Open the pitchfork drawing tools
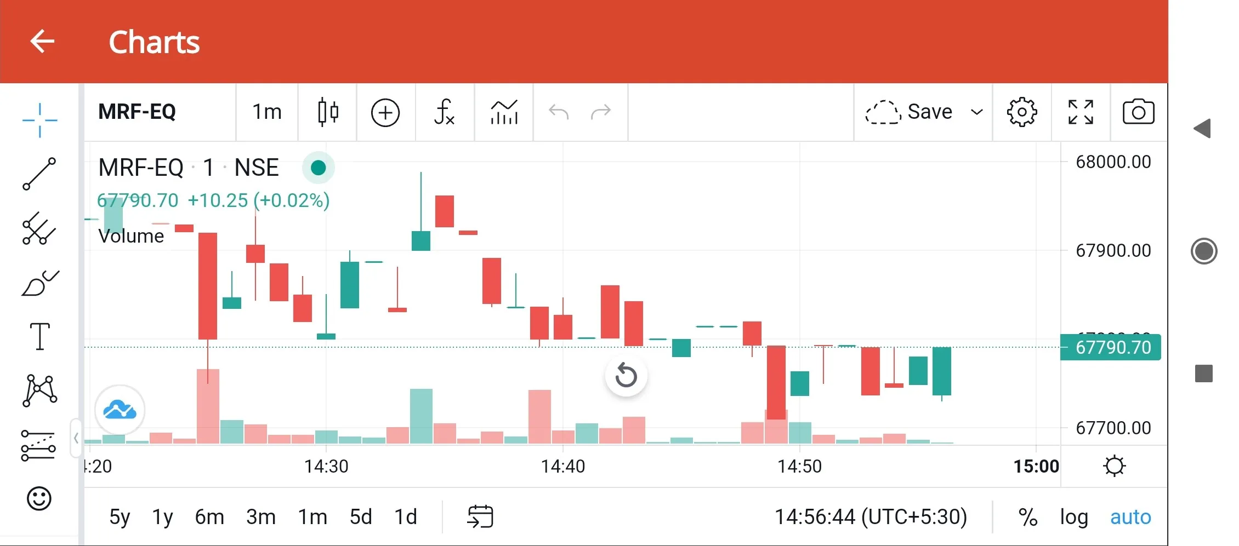The height and width of the screenshot is (546, 1239). click(39, 228)
